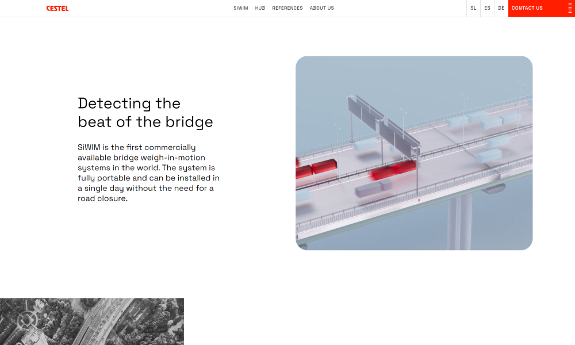
Task: Switch language to DE
Action: [x=501, y=8]
